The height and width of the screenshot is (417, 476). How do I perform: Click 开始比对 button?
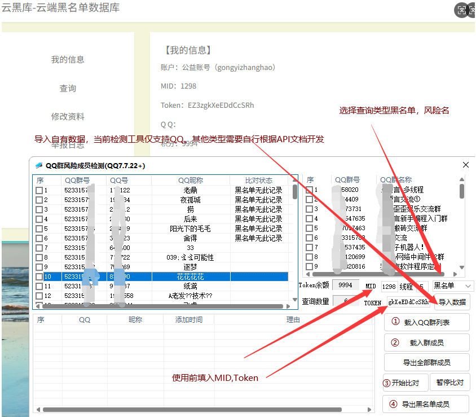406,383
